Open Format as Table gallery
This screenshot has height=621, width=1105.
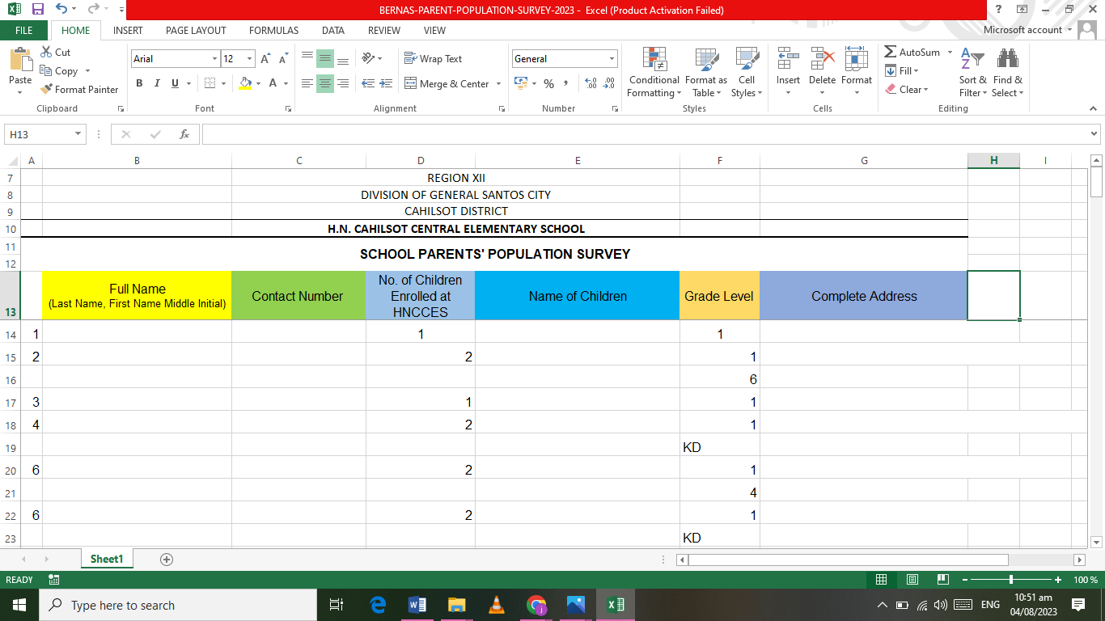706,72
